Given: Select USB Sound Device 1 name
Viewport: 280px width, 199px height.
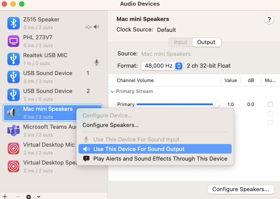Looking at the screenshot, I should (x=48, y=73).
